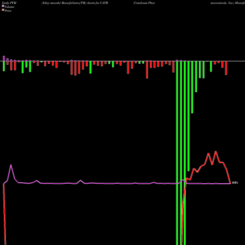Image resolution: width=245 pixels, height=245 pixels.
Task: Select the 'Volume' legend label
Action: coord(9,7)
